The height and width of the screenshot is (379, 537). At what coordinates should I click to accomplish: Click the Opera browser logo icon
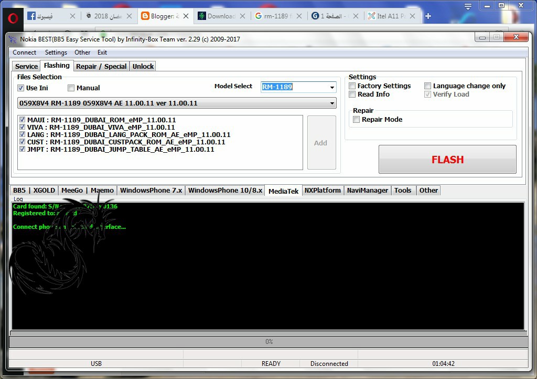13,18
